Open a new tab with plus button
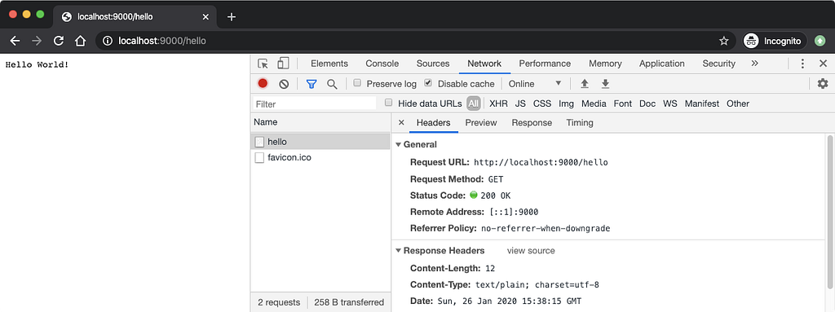This screenshot has width=835, height=312. coord(231,16)
